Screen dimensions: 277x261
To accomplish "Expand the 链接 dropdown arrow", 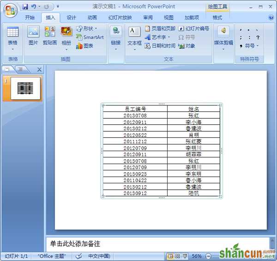I will (116, 49).
